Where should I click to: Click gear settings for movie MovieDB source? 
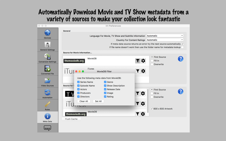coord(143,61)
